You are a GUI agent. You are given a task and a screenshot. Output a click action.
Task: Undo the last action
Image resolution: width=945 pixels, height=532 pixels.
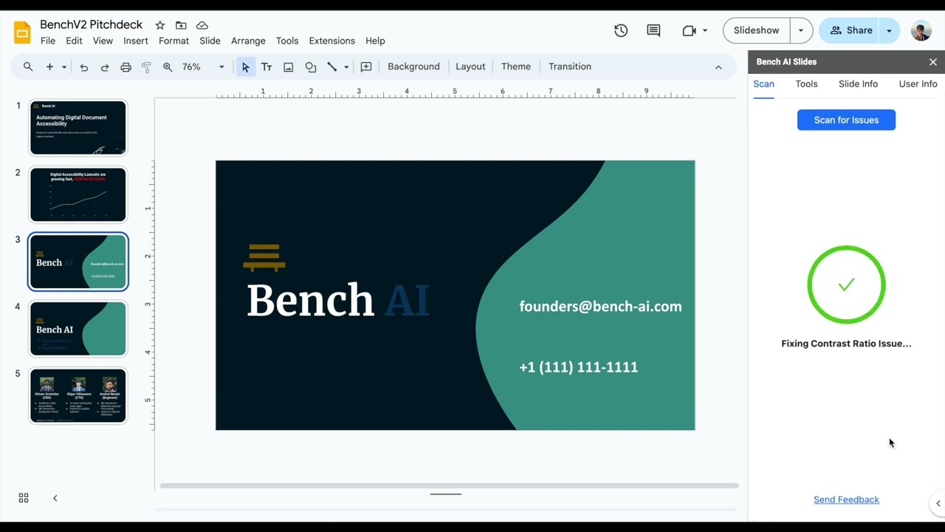(83, 66)
